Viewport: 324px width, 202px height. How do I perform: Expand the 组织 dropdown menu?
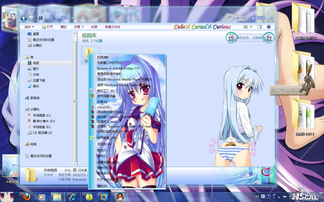pos(29,27)
